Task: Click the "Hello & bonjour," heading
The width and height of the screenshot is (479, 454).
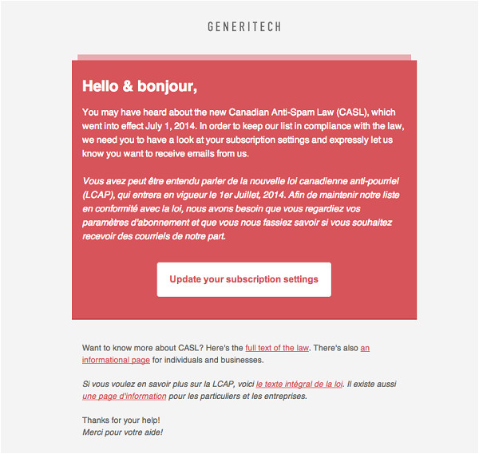Action: [x=140, y=85]
